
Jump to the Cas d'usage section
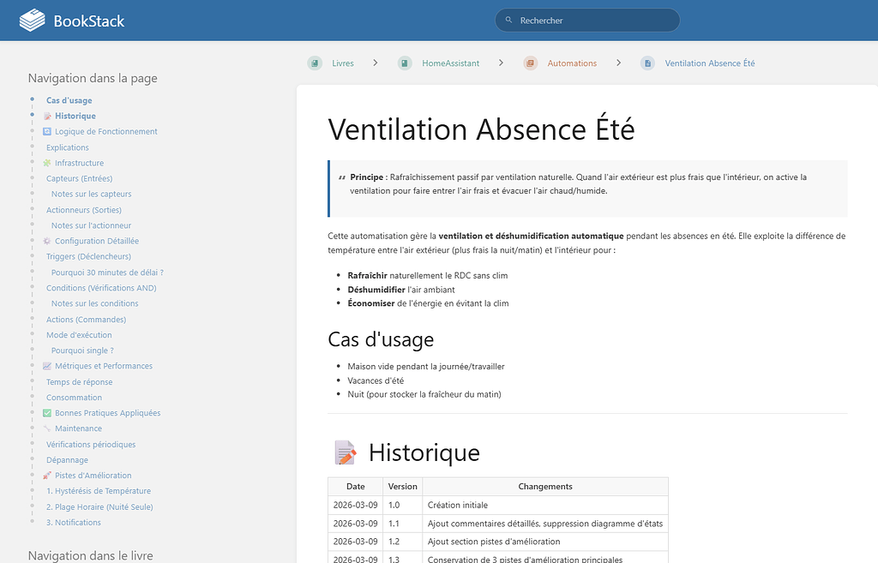(69, 100)
